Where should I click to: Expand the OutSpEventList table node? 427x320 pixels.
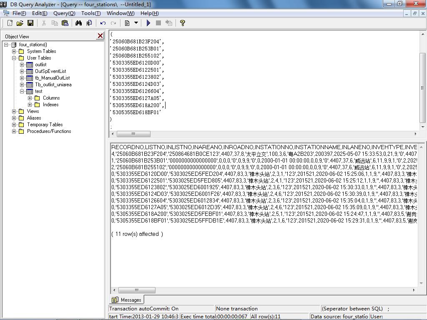click(x=22, y=71)
